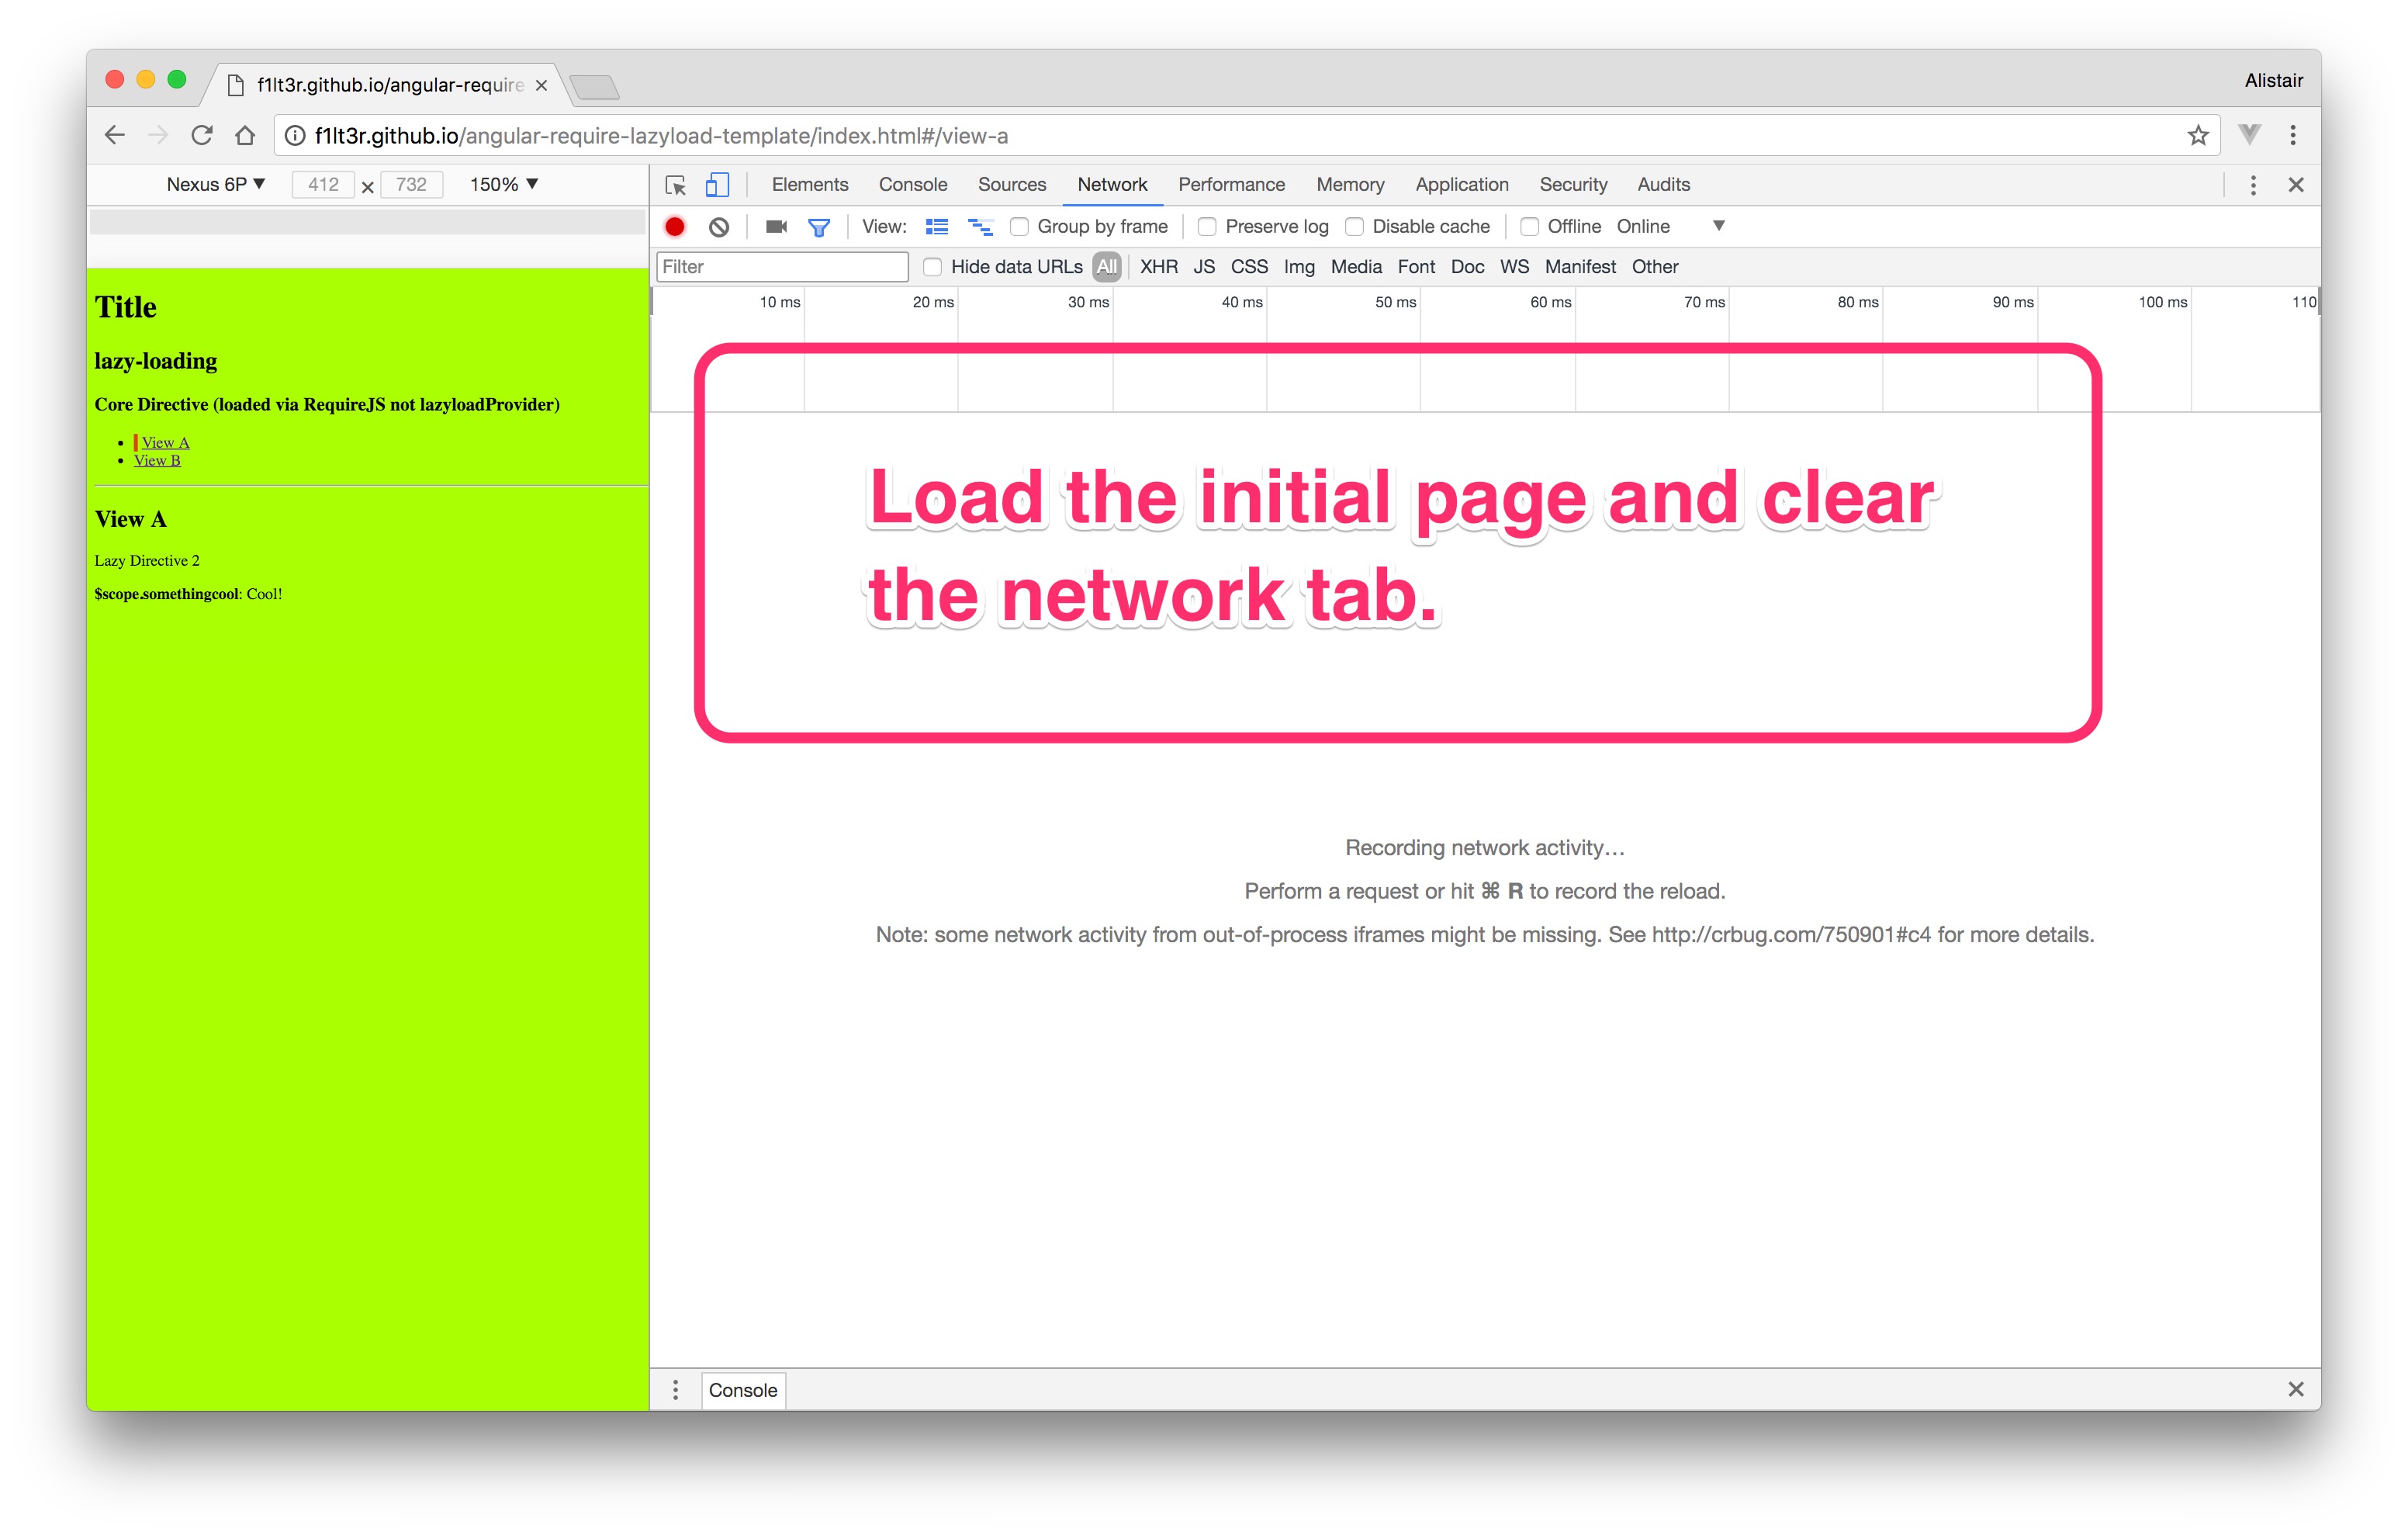Open the 150% zoom level dropdown

[x=504, y=184]
